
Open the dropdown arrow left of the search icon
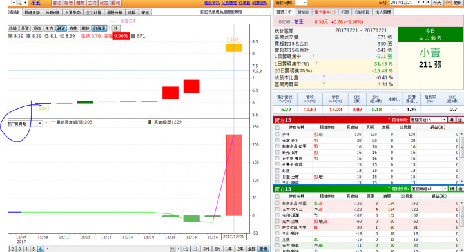click(x=14, y=3)
